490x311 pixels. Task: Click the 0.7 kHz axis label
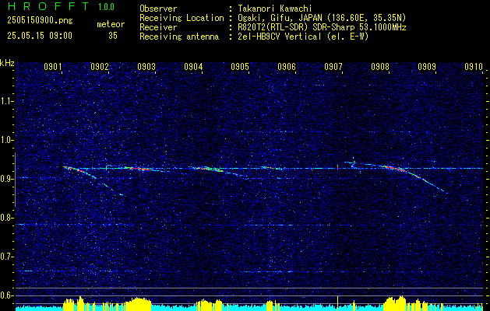pos(6,257)
